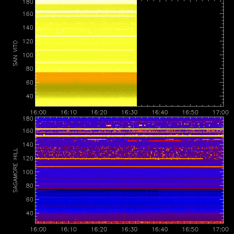Click the black no-data region of San Vito plot
Image resolution: width=234 pixels, height=234 pixels.
pos(180,53)
